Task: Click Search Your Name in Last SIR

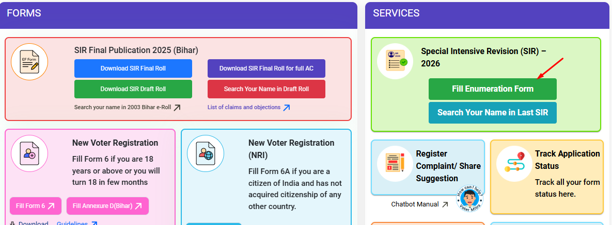Action: [x=493, y=112]
